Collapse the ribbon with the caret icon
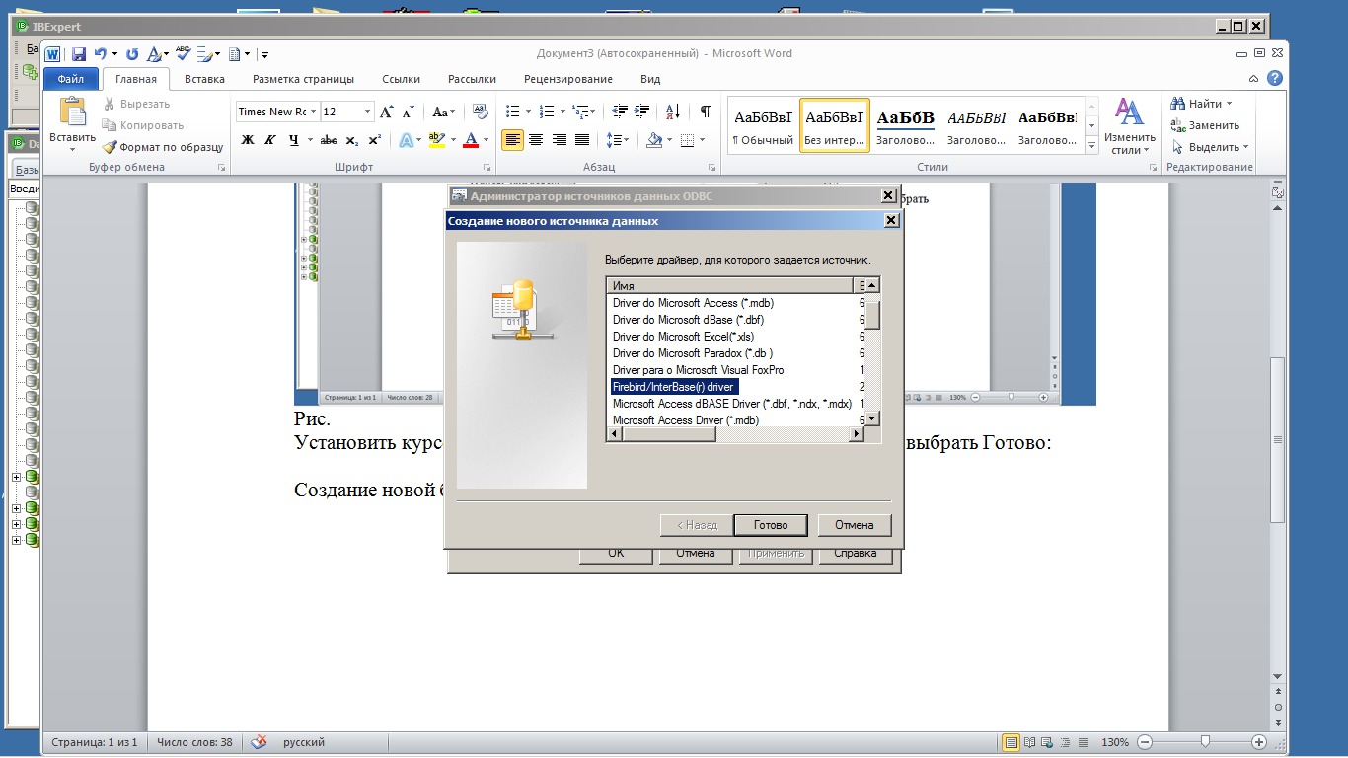The width and height of the screenshot is (1348, 758). tap(1254, 79)
